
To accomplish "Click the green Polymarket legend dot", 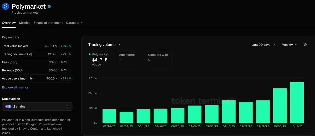I will coord(90,54).
